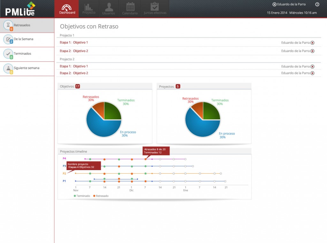Open Siguiente semana sidebar item

27,69
